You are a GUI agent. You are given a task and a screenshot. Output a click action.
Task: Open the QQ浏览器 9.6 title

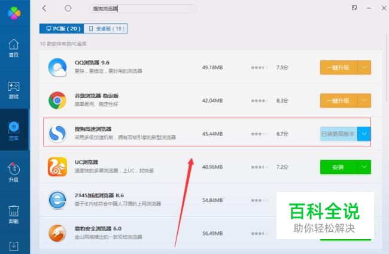pos(92,63)
